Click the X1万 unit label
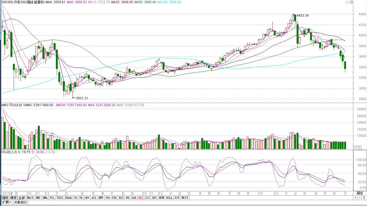 pyautogui.click(x=357, y=148)
